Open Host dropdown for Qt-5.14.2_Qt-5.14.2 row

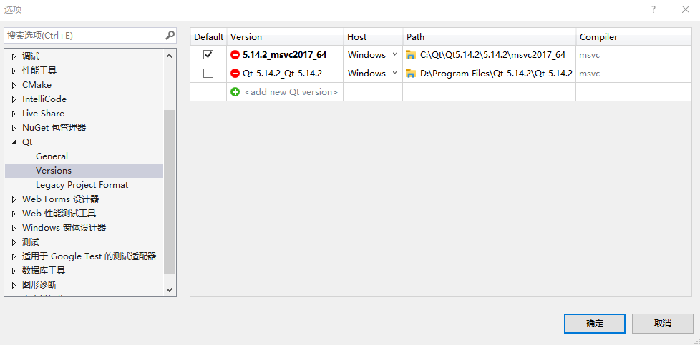(x=394, y=74)
